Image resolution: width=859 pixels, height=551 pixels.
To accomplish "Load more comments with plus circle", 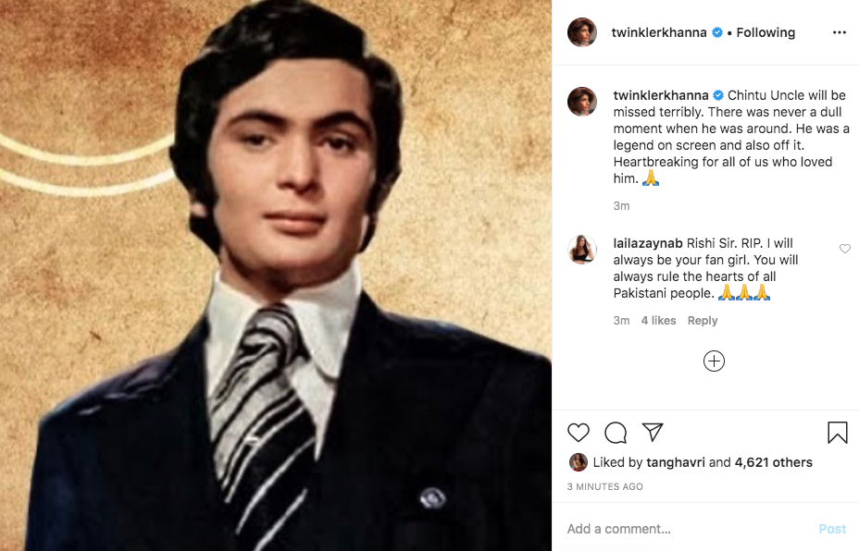I will (714, 361).
